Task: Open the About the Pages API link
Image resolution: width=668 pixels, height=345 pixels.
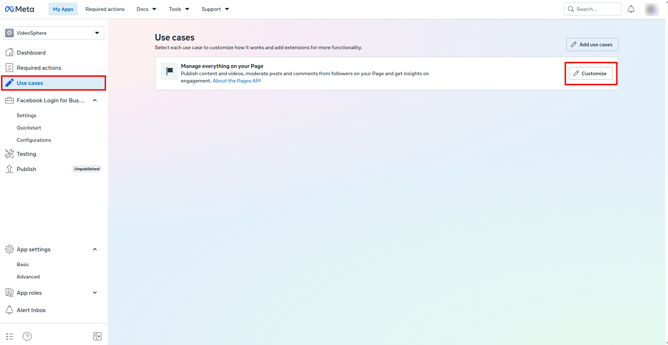Action: coord(236,81)
